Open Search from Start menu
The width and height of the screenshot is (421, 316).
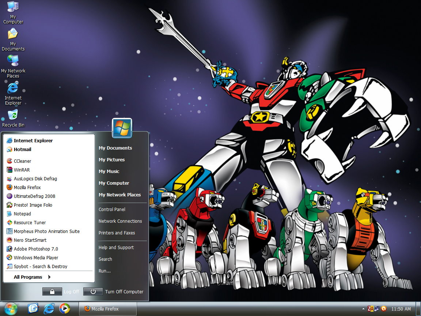click(105, 259)
